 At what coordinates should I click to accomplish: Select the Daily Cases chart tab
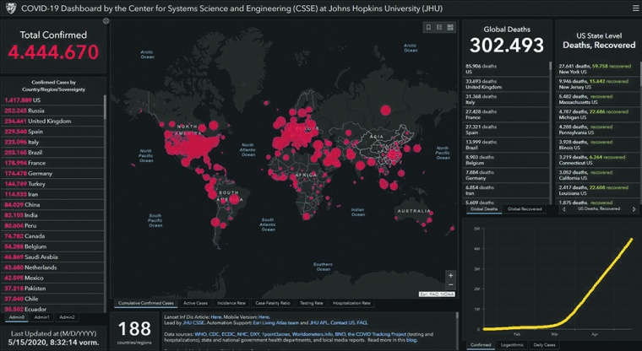(x=544, y=345)
